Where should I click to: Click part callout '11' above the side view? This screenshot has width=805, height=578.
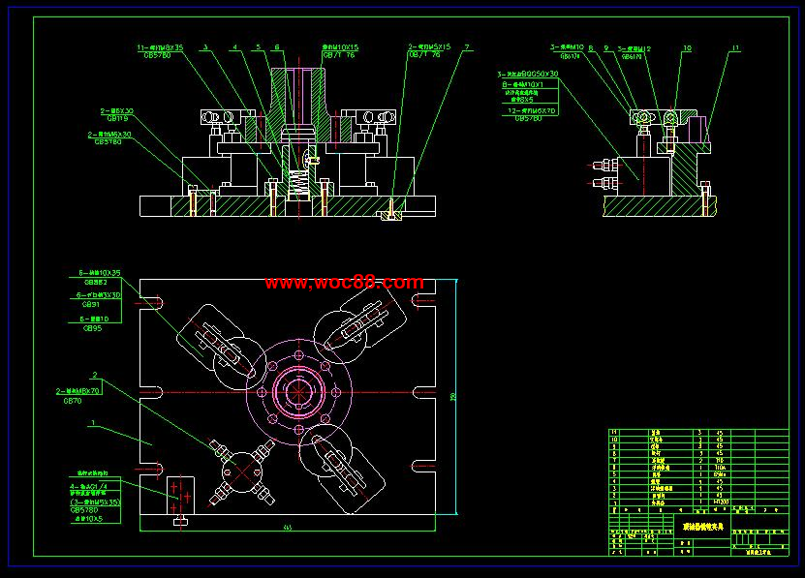coord(735,48)
